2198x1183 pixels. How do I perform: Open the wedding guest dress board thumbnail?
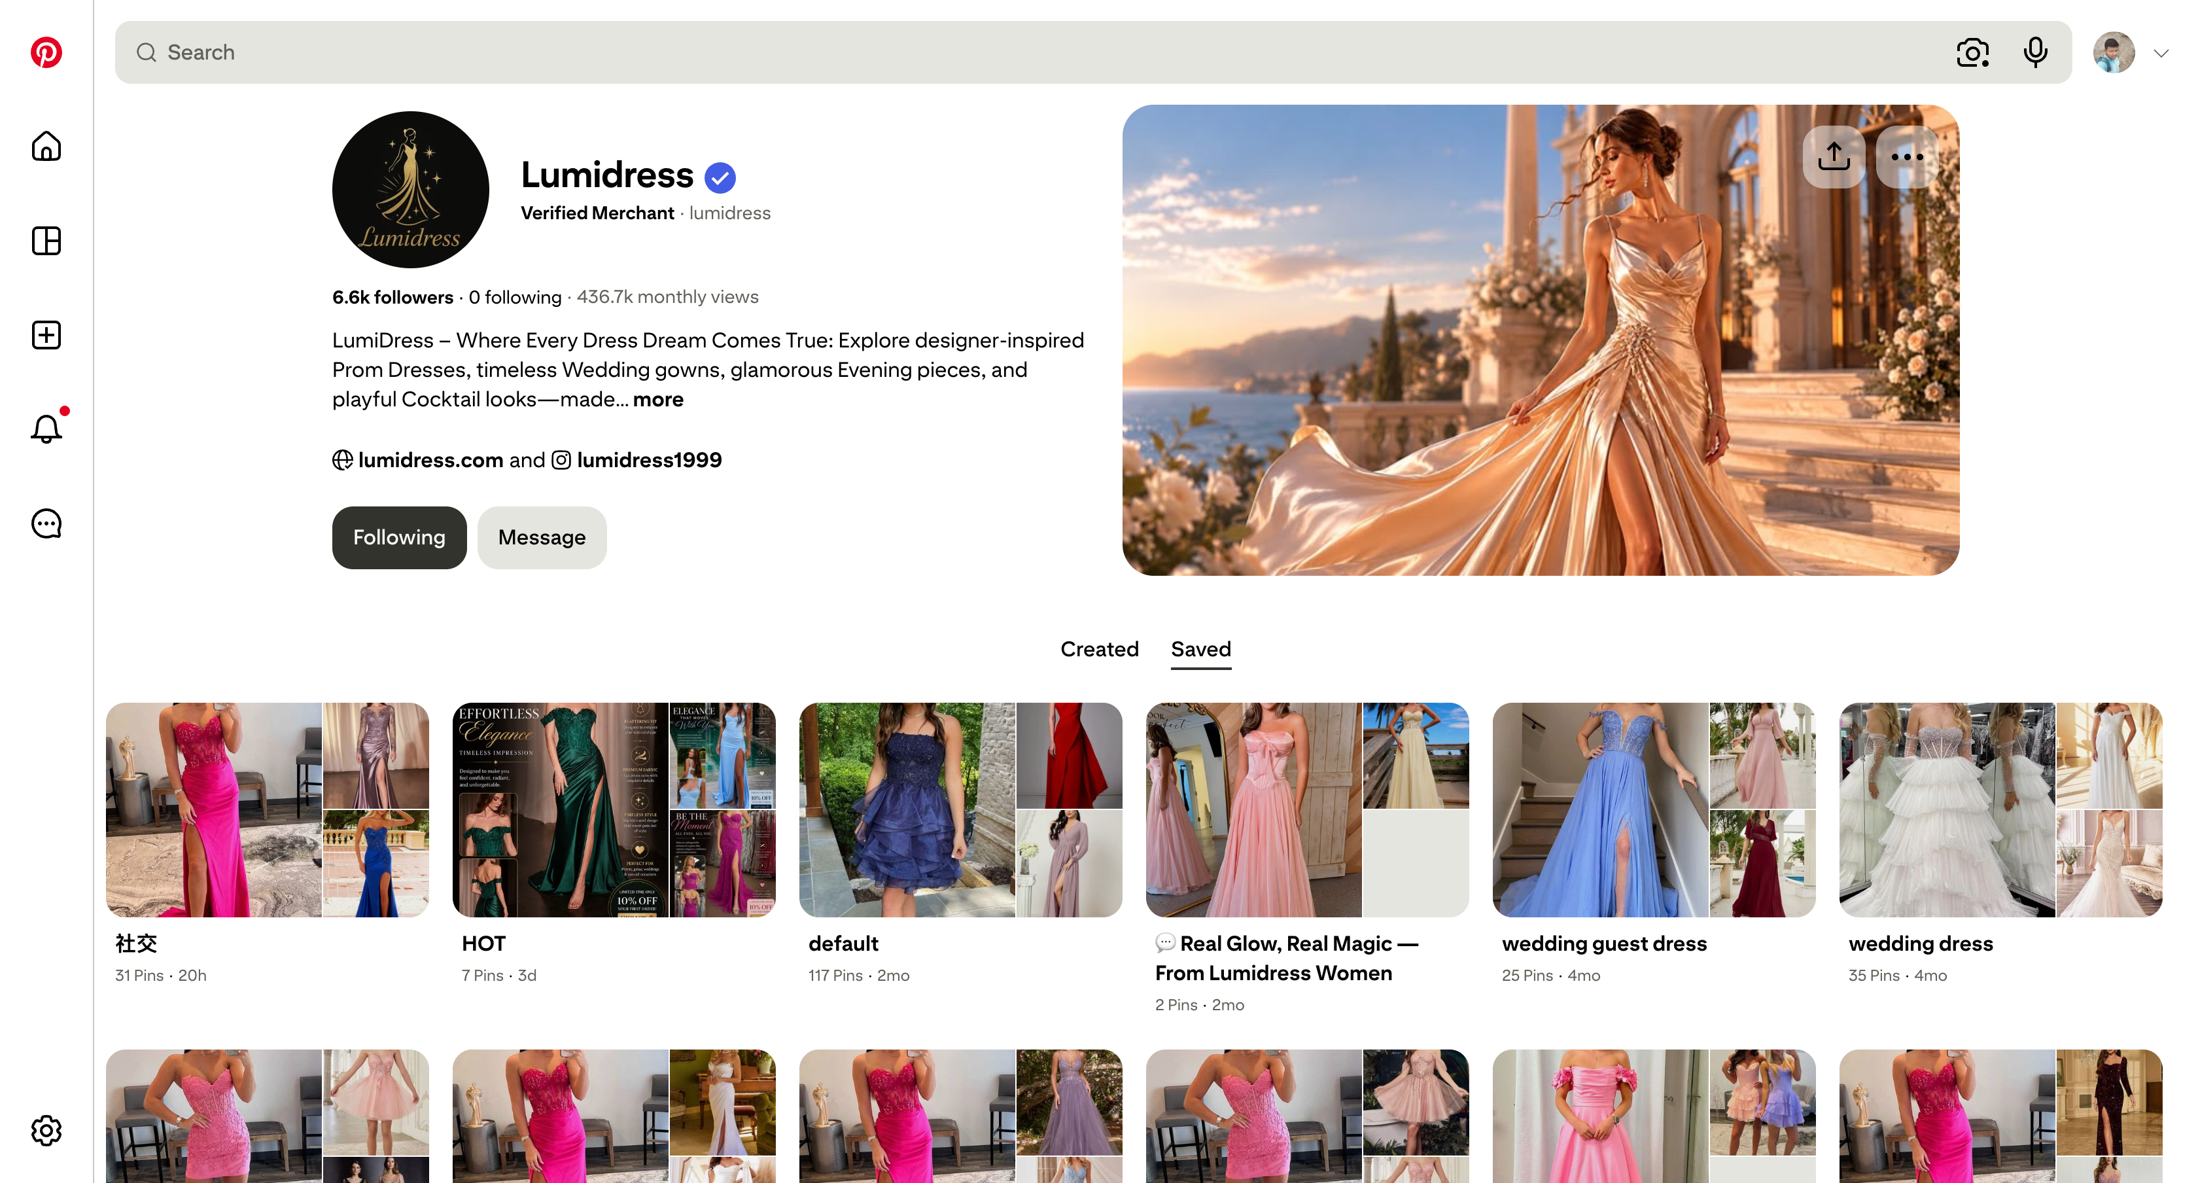1654,809
